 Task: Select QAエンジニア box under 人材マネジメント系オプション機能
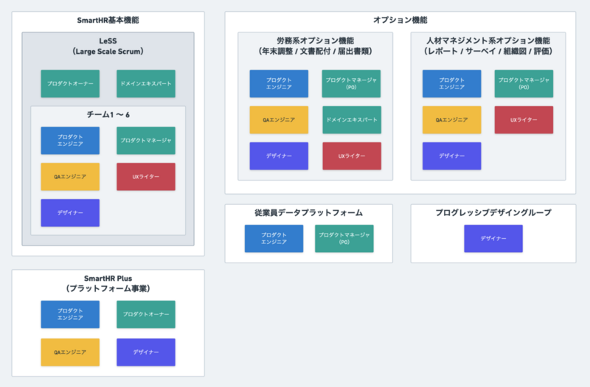451,119
